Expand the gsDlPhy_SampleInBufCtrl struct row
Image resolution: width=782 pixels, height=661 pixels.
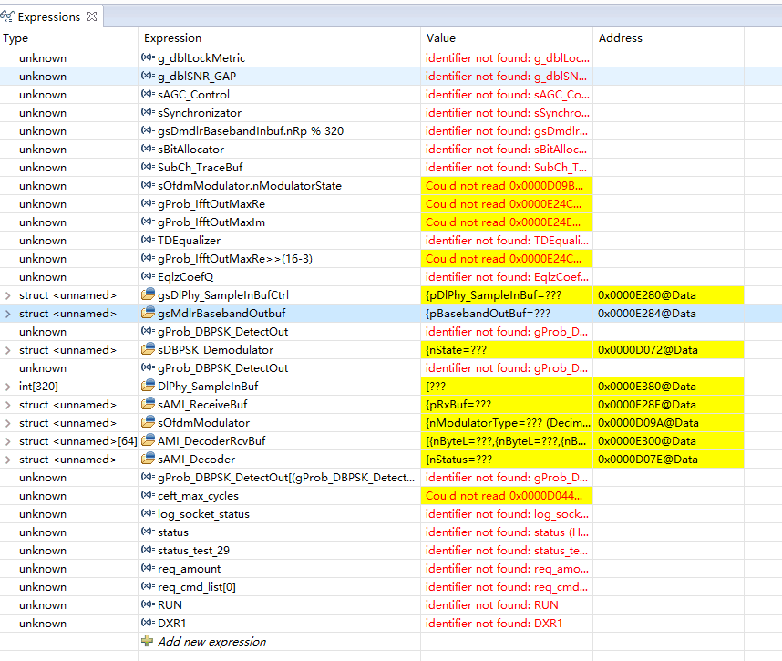click(7, 295)
